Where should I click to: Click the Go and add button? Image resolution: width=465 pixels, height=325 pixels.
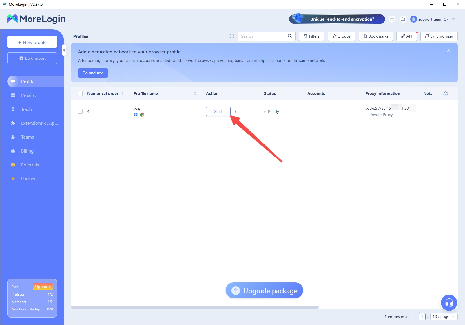tap(93, 73)
